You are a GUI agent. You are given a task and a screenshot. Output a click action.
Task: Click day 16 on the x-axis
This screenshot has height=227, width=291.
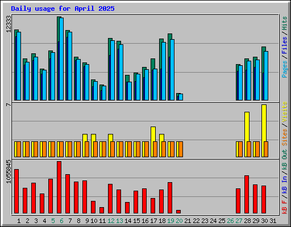(145, 221)
